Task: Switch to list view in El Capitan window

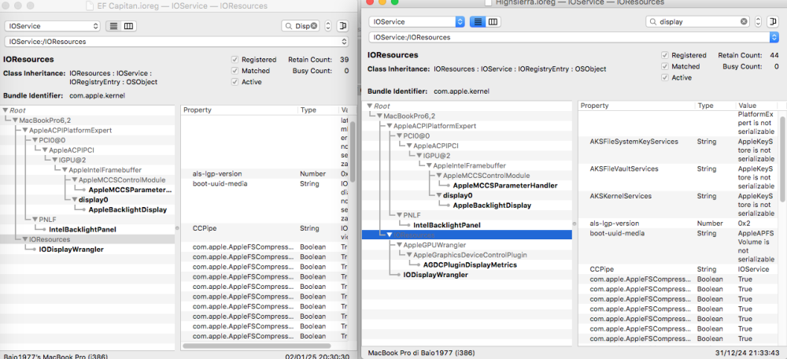Action: pyautogui.click(x=114, y=26)
